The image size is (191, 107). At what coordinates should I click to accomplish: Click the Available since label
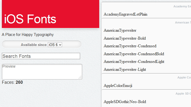click(34, 45)
